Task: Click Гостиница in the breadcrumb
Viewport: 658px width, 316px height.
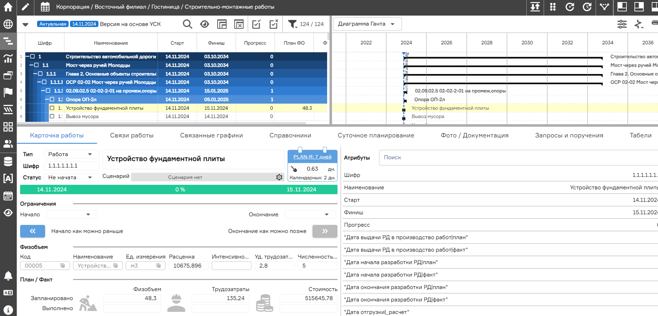Action: tap(165, 7)
